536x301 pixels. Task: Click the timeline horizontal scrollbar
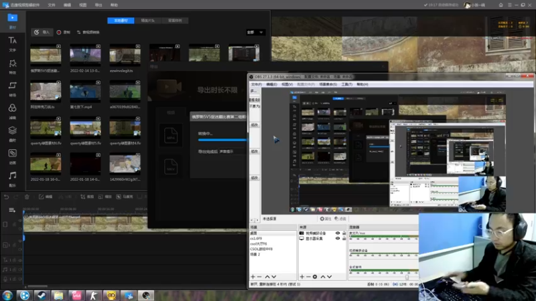click(38, 286)
